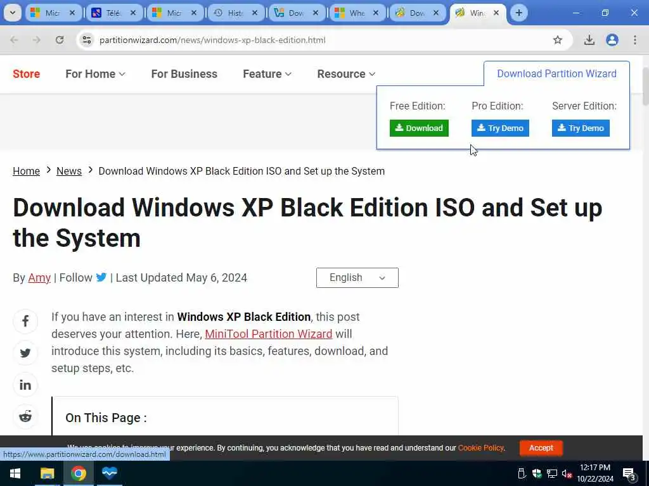Screen dimensions: 649x486
Task: Open the For Business menu item
Action: pyautogui.click(x=184, y=73)
